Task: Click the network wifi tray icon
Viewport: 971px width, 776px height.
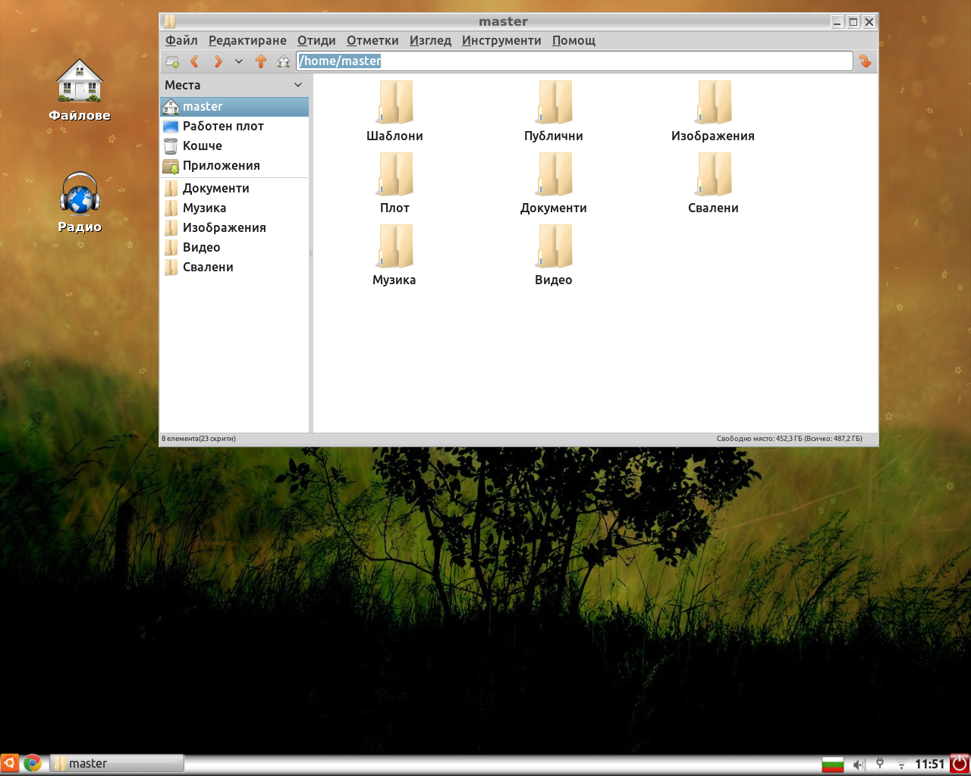Action: tap(901, 765)
